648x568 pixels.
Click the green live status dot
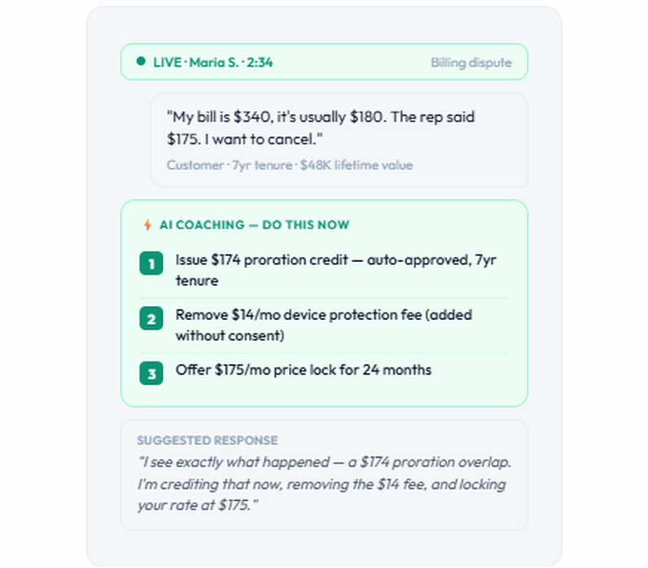[141, 61]
